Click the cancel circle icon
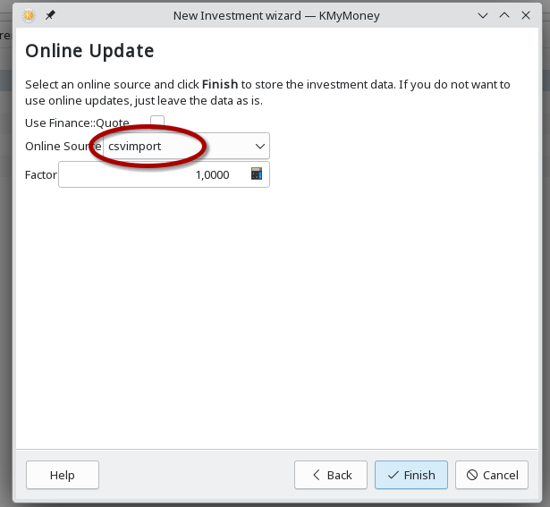 [x=471, y=475]
